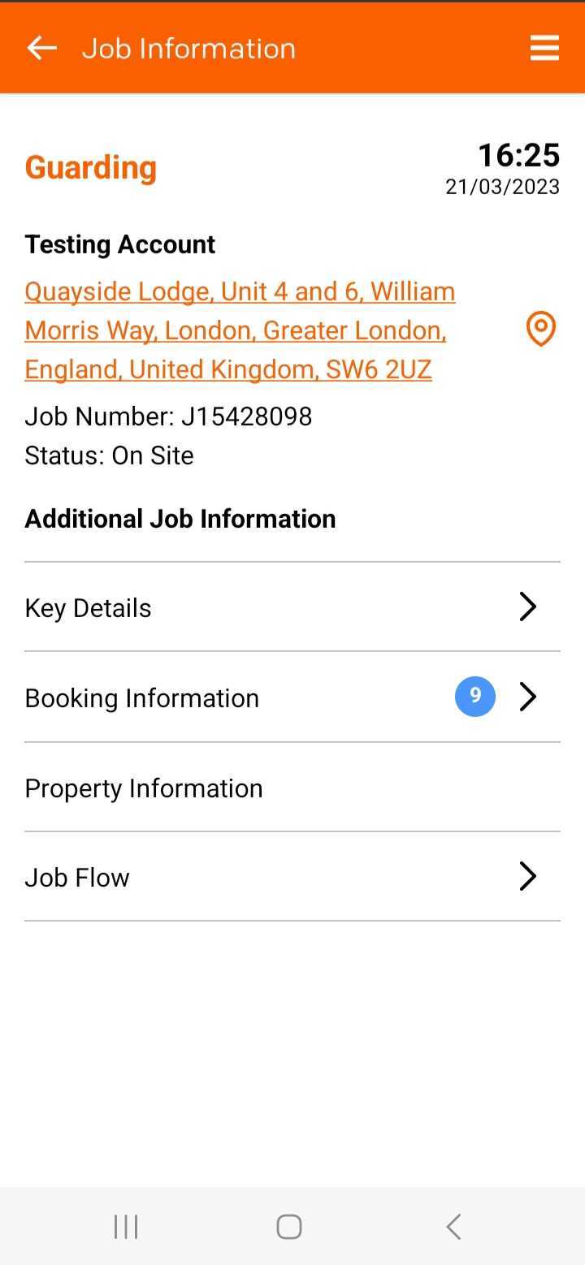Expand Booking Information chevron

(x=528, y=697)
